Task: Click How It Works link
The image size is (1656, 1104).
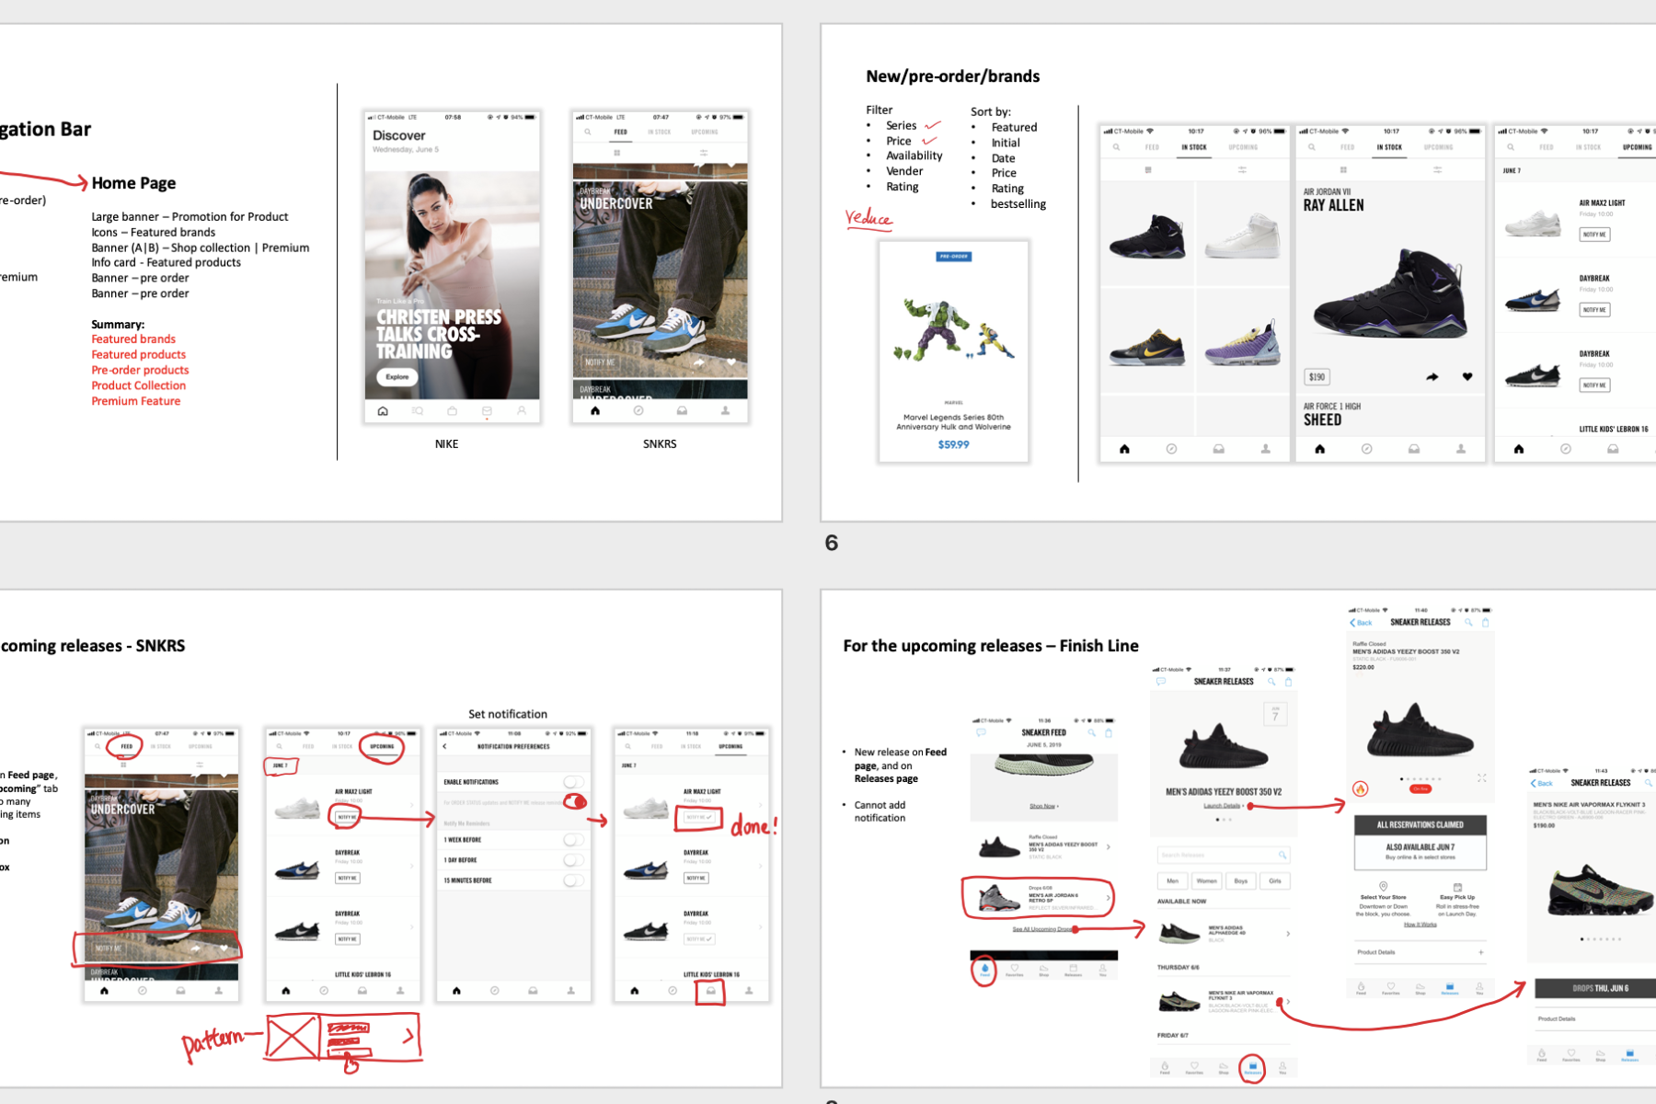Action: pyautogui.click(x=1420, y=925)
